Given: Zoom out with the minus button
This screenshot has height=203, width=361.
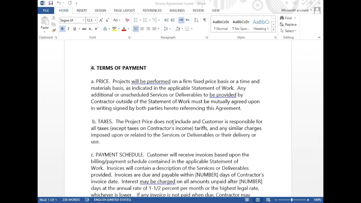Looking at the screenshot, I should (x=276, y=200).
